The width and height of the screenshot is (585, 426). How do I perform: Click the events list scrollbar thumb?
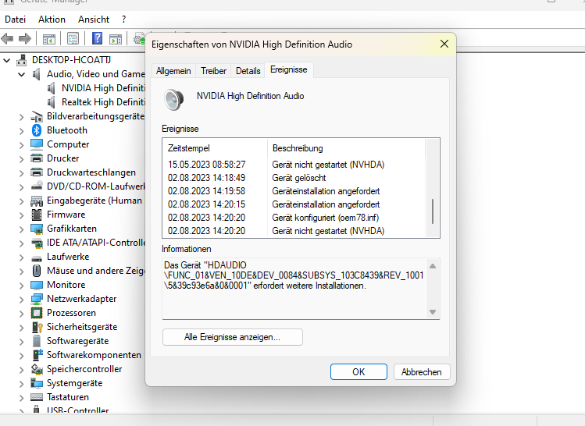coord(433,211)
